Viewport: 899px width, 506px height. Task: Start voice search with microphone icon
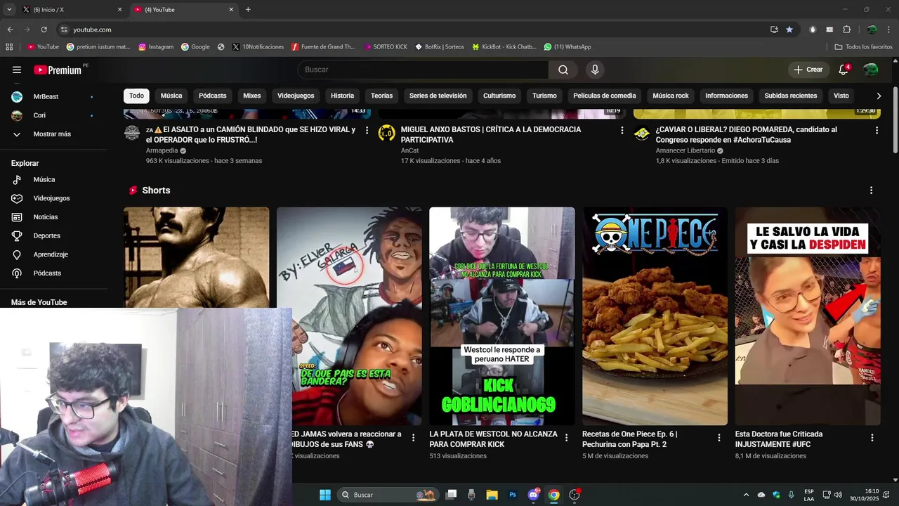pos(595,70)
